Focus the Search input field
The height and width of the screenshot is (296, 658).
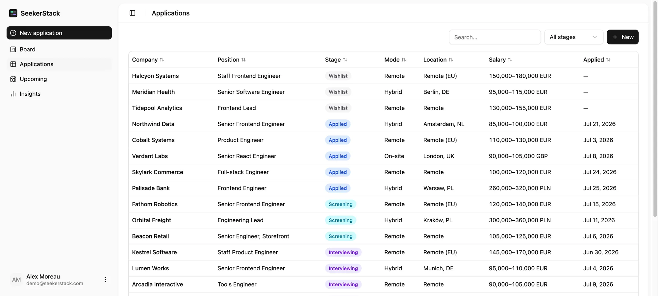click(495, 37)
